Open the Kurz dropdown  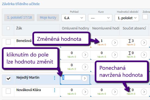point(100,18)
